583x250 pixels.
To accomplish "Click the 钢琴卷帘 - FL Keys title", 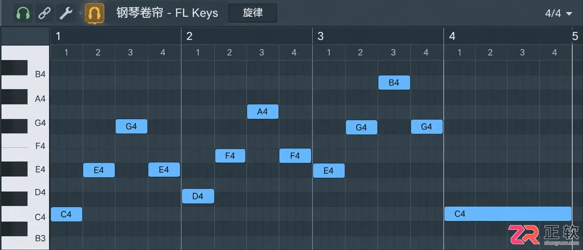I will [x=167, y=13].
